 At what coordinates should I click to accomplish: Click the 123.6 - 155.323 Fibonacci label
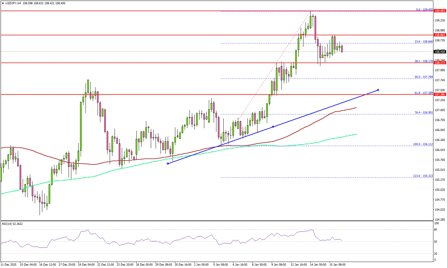pos(423,176)
